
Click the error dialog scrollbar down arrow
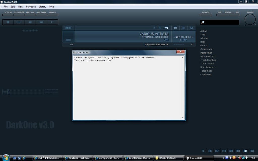pyautogui.click(x=183, y=118)
